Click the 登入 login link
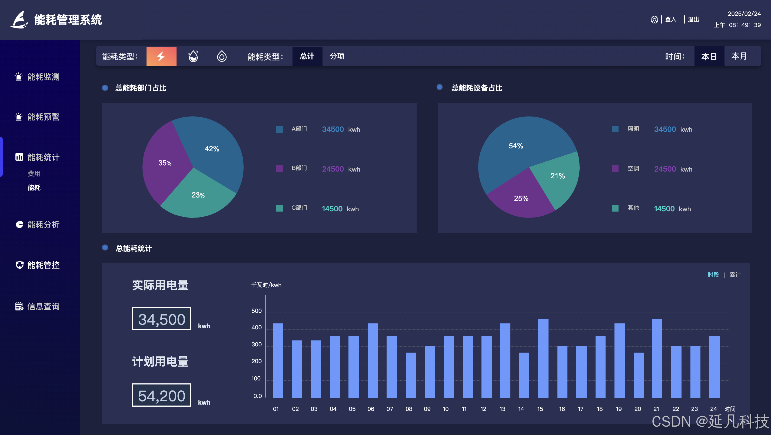 coord(670,20)
